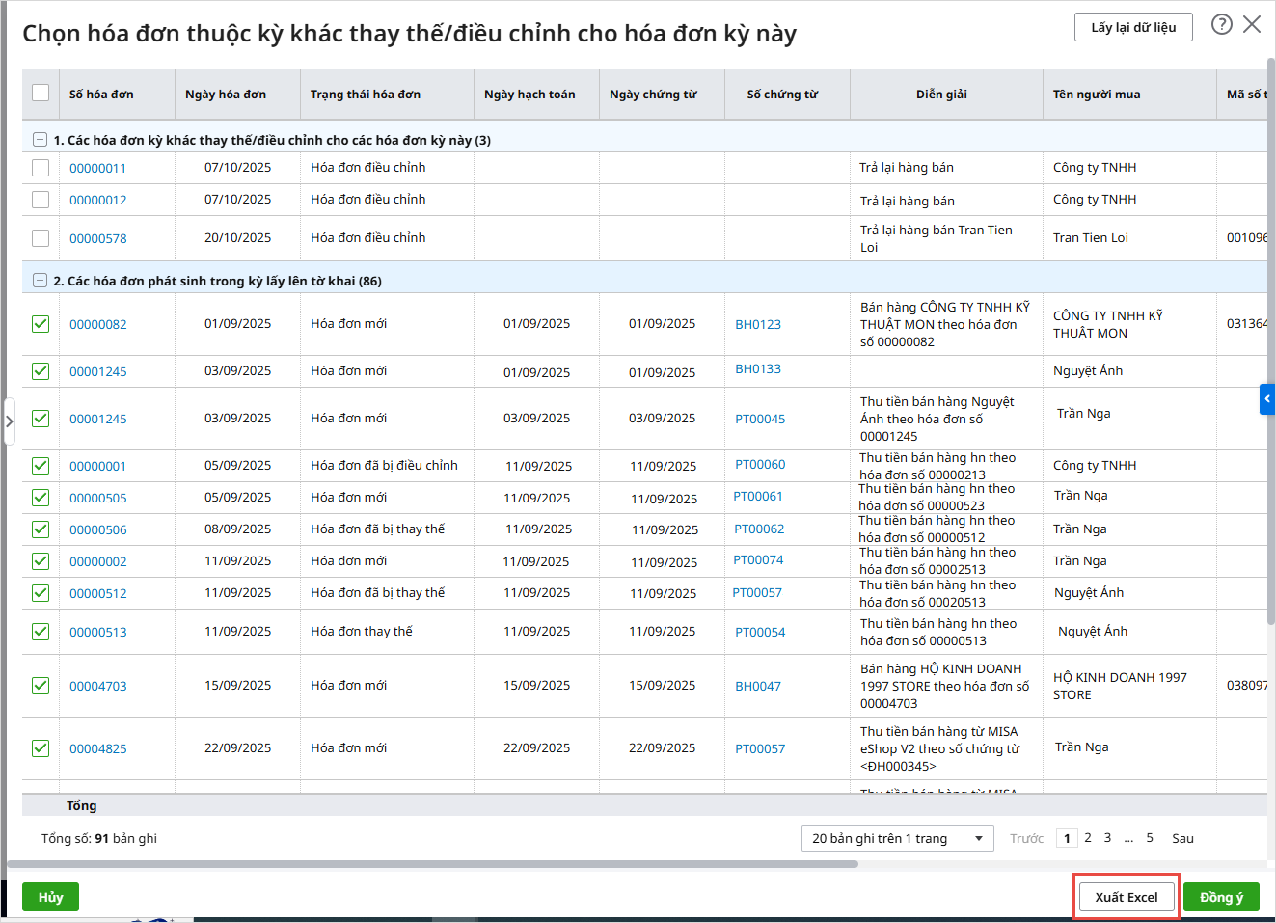
Task: Click the Hủy cancel button
Action: click(x=50, y=897)
